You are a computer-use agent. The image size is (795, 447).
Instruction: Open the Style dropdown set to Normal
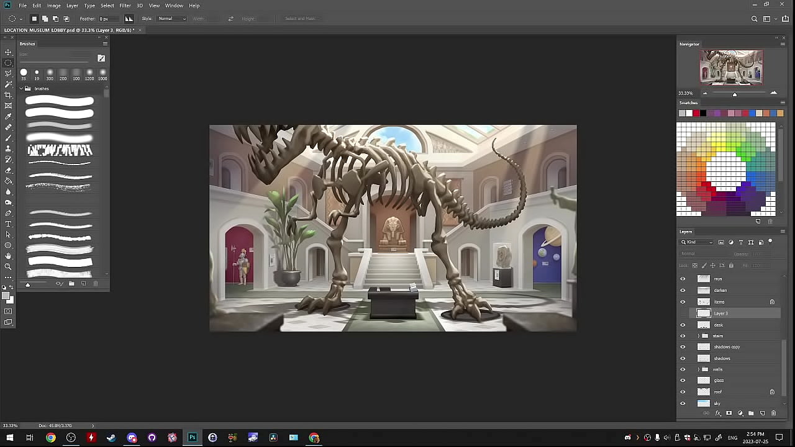point(172,19)
